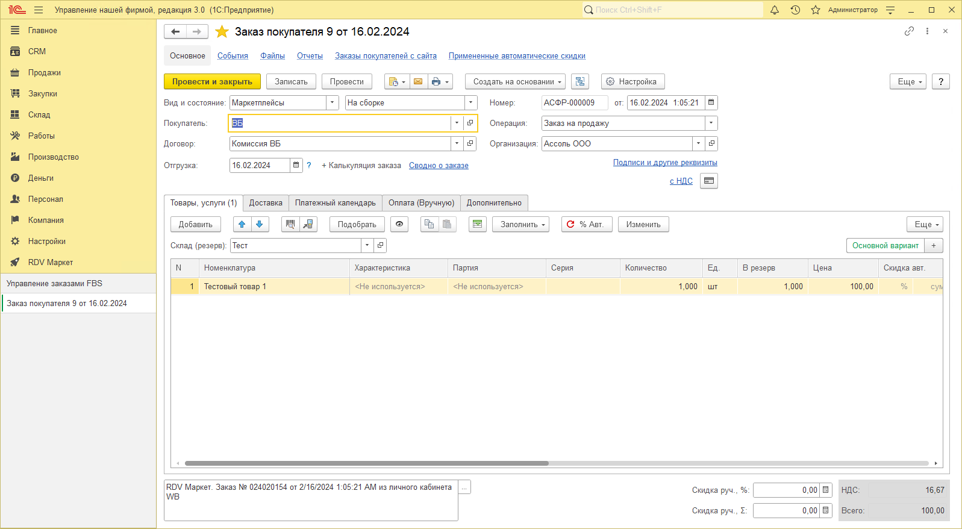962x529 pixels.
Task: Move row down with blue arrow
Action: pos(260,224)
